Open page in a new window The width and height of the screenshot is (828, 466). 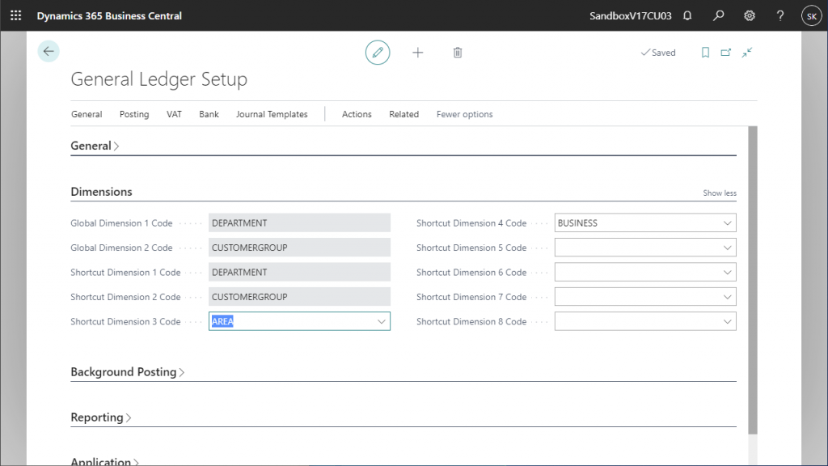pos(726,53)
